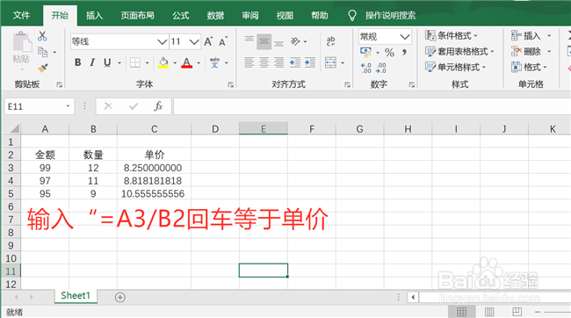Add new sheet plus button
571x318 pixels.
pyautogui.click(x=119, y=298)
